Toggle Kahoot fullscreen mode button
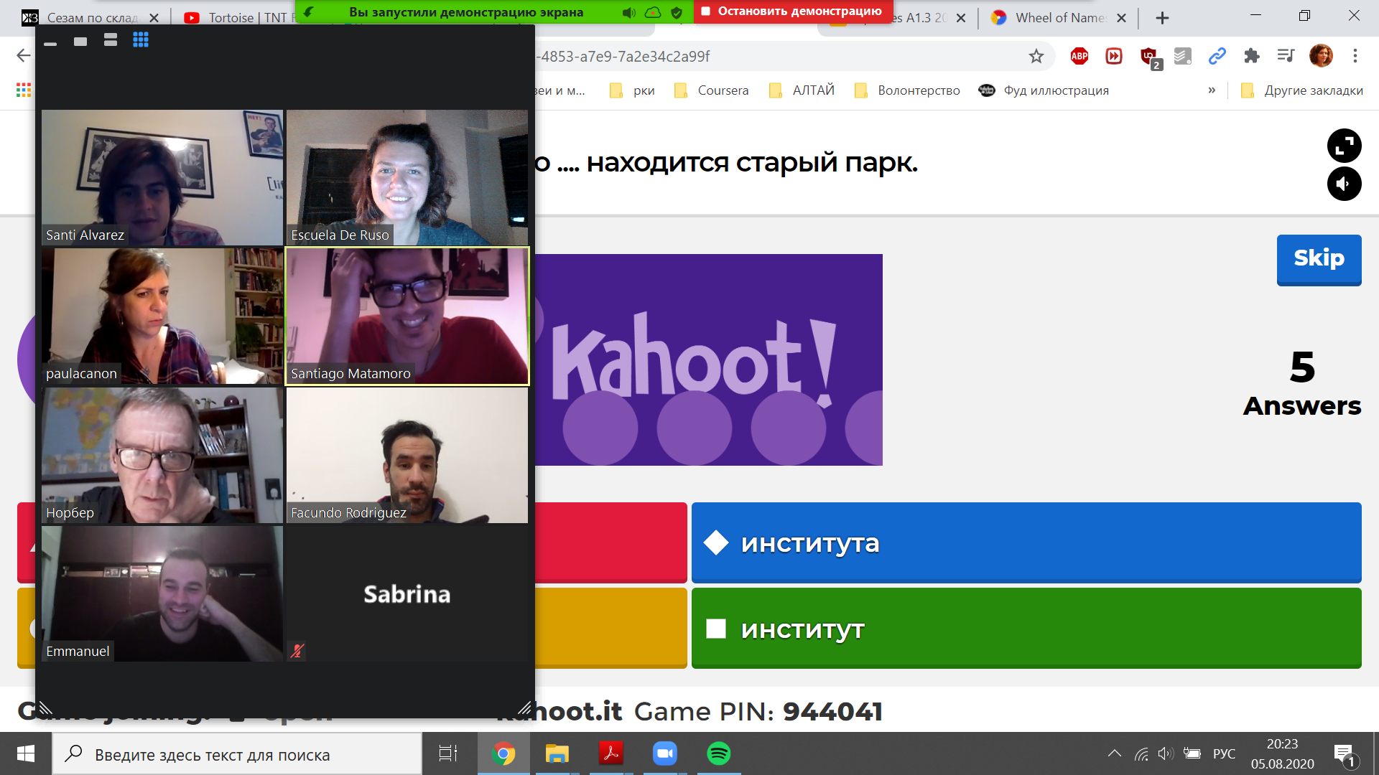Viewport: 1379px width, 775px height. (1344, 146)
